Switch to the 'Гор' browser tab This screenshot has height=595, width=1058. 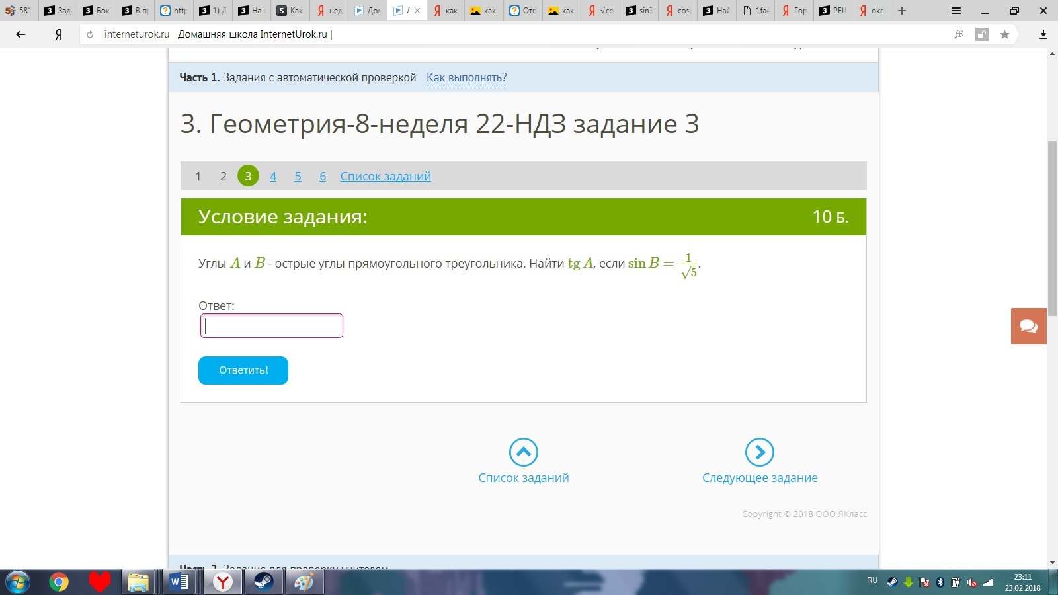point(794,11)
